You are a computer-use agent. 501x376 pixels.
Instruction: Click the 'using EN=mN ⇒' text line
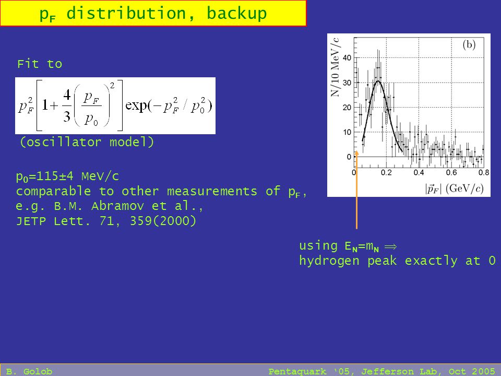click(x=348, y=246)
